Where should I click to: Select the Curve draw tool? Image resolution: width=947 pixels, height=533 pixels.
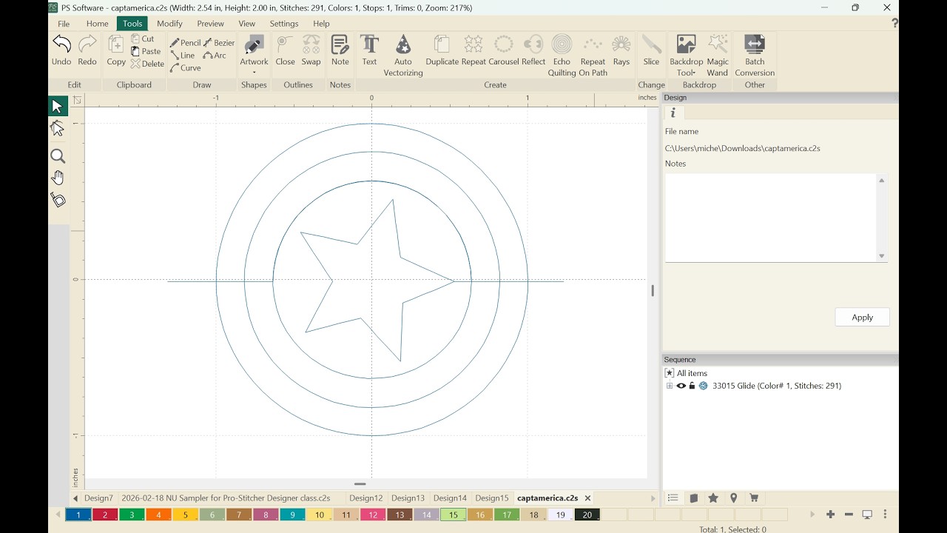coord(186,68)
